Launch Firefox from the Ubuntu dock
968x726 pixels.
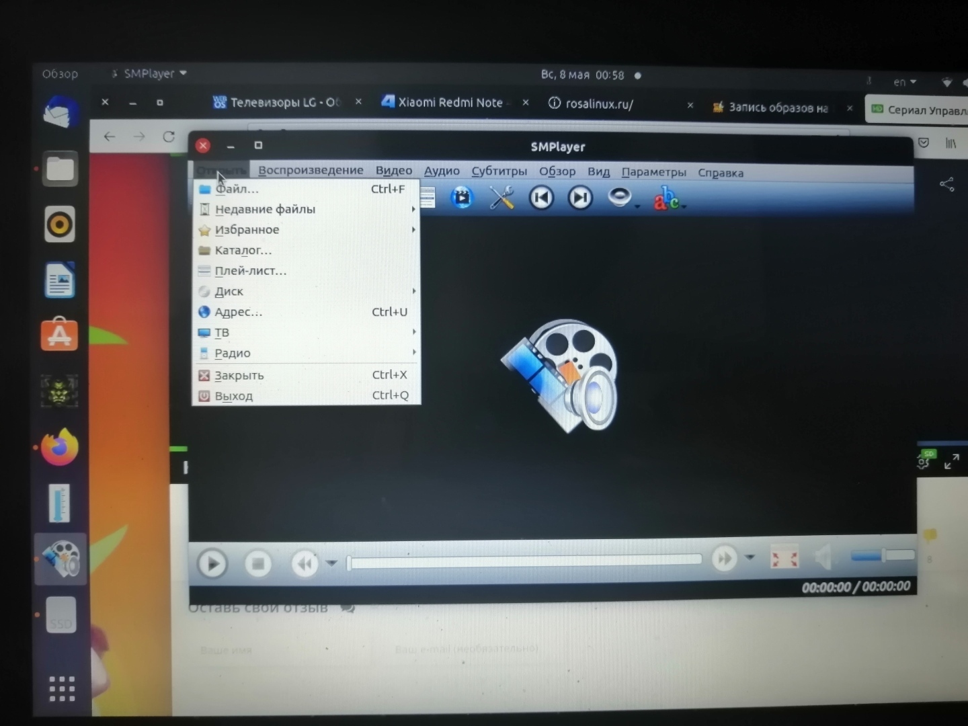[x=59, y=448]
